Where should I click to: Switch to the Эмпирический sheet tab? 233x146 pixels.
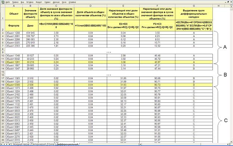point(39,144)
